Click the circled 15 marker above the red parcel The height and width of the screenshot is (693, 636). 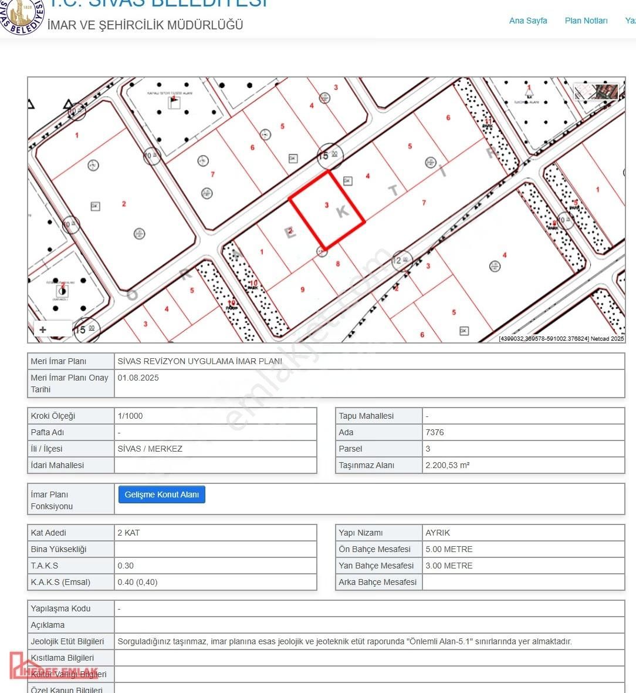pos(330,156)
